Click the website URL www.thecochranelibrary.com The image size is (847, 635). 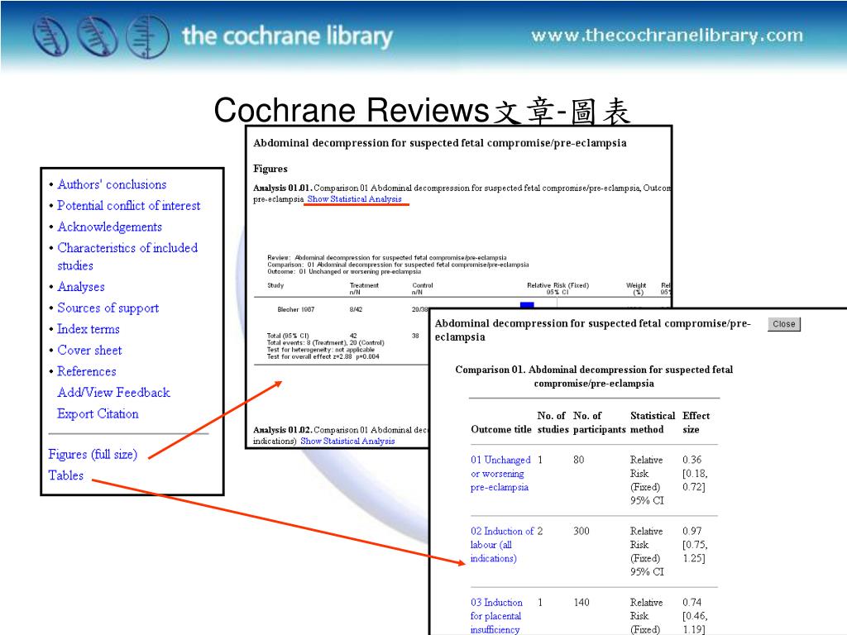tap(668, 36)
